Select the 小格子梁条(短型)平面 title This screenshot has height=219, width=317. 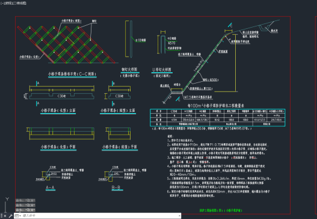point(120,147)
